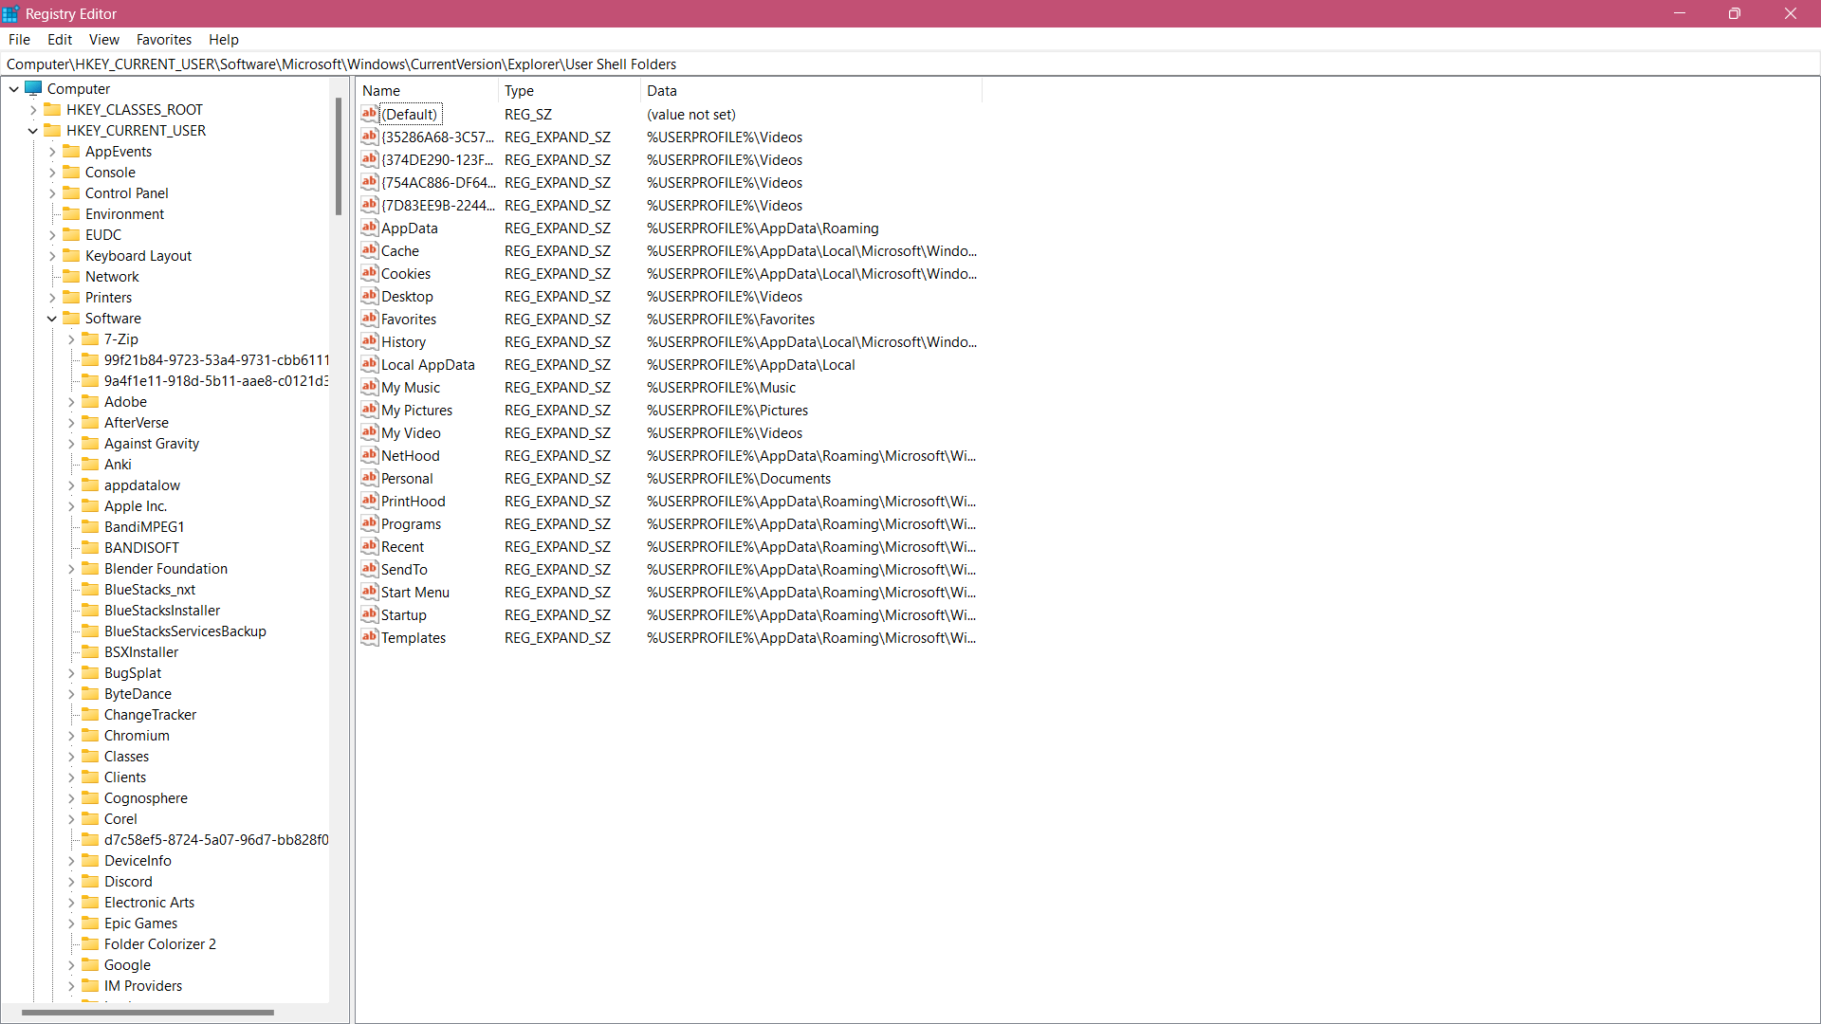The width and height of the screenshot is (1821, 1024).
Task: Click the registry path address bar
Action: [x=910, y=64]
